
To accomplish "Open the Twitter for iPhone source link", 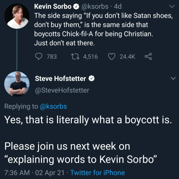I will pos(97,173).
